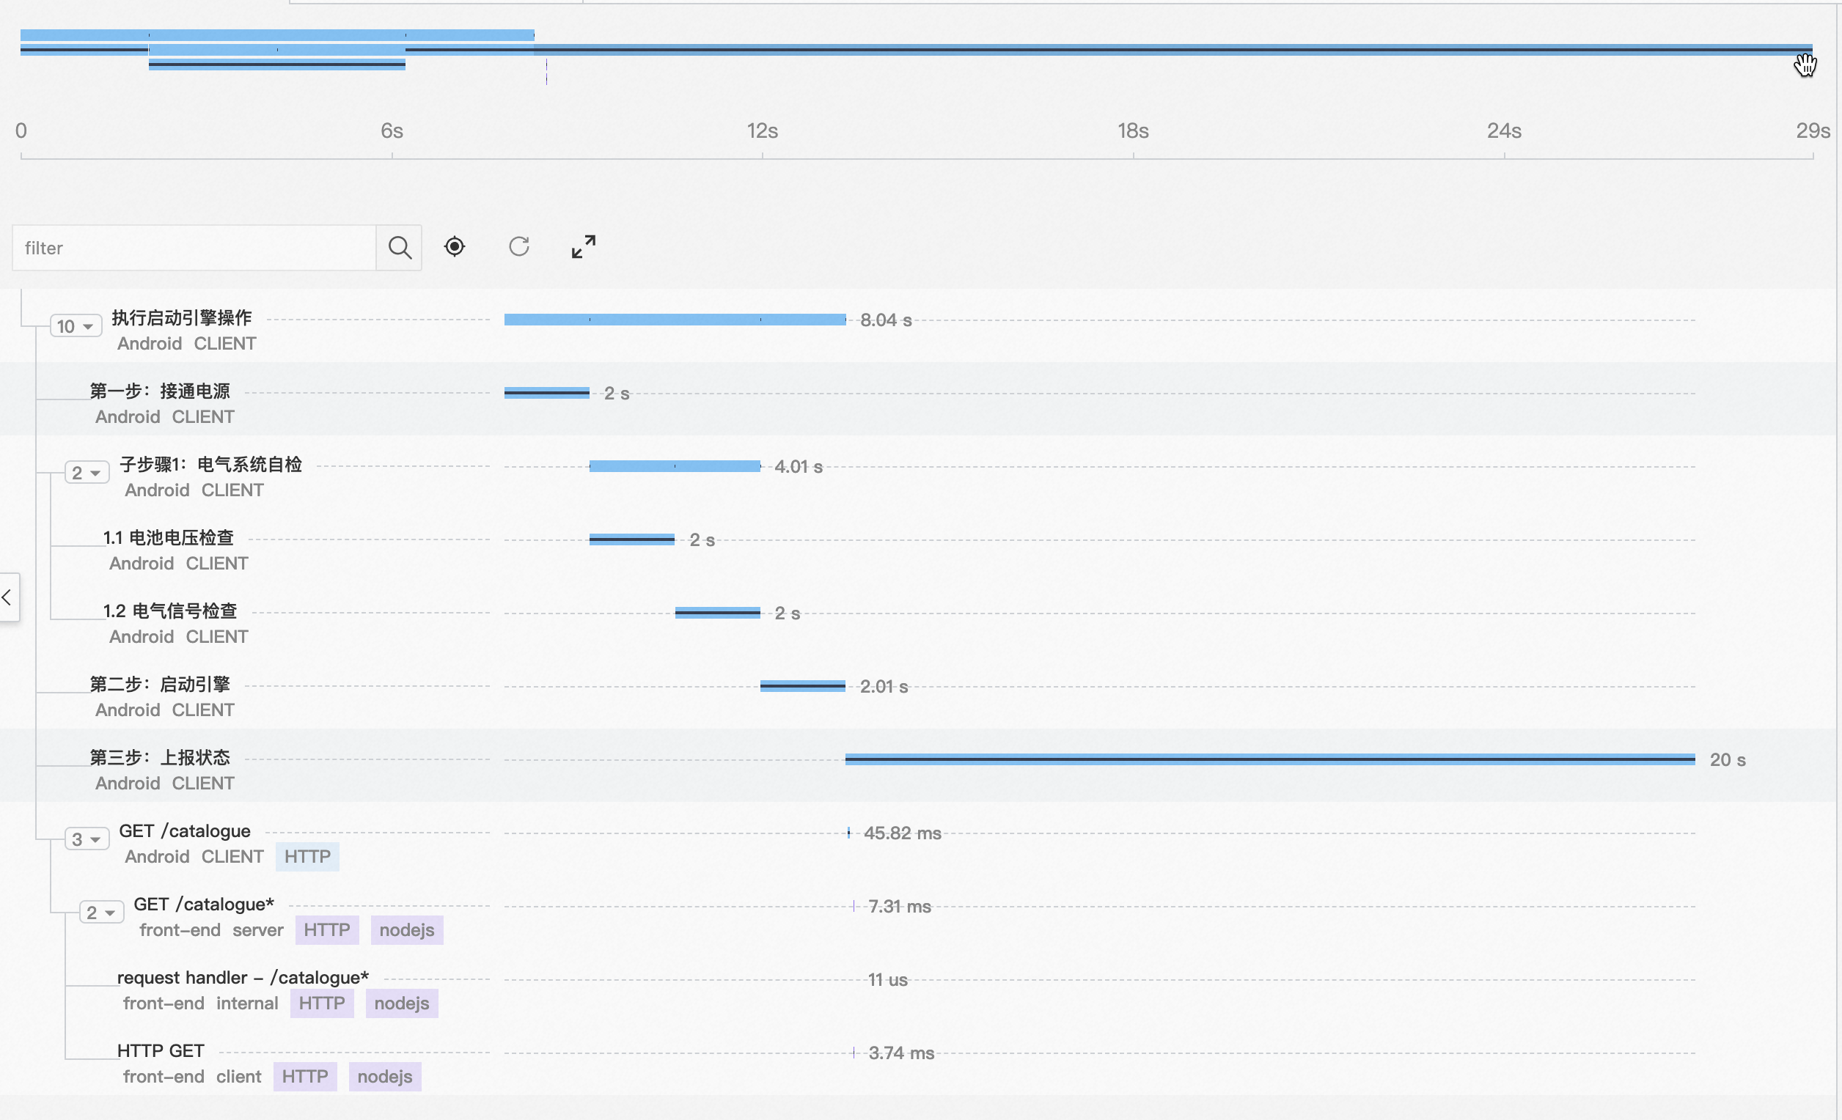Click the 20 s duration bar

coord(1269,759)
